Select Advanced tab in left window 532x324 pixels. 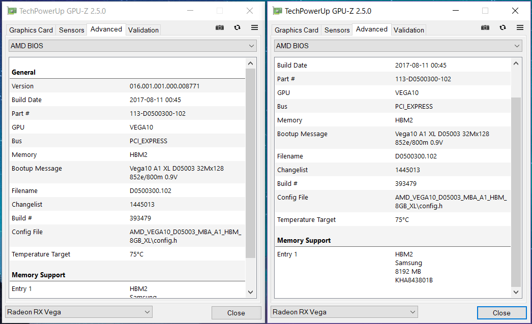(106, 29)
